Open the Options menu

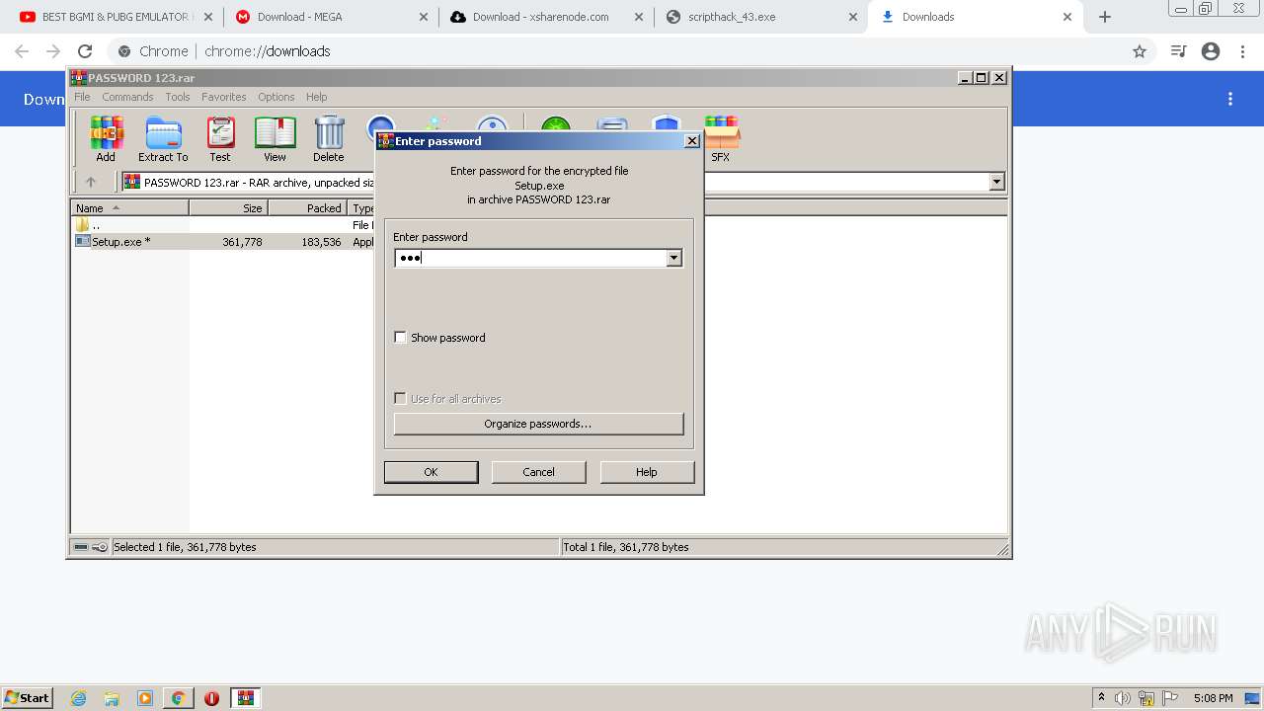pos(276,97)
